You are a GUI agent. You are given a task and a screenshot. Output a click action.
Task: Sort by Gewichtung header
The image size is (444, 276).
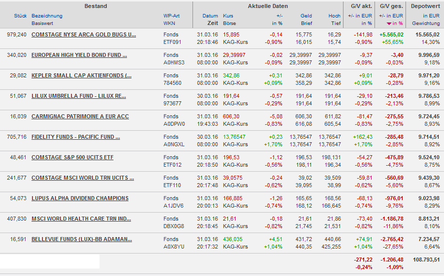pos(426,23)
